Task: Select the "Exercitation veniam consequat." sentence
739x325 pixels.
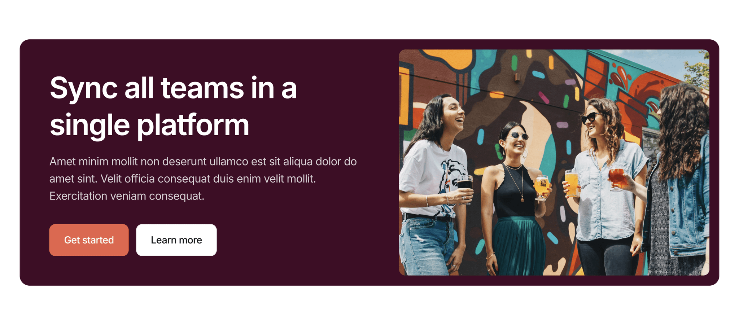Action: click(x=127, y=196)
